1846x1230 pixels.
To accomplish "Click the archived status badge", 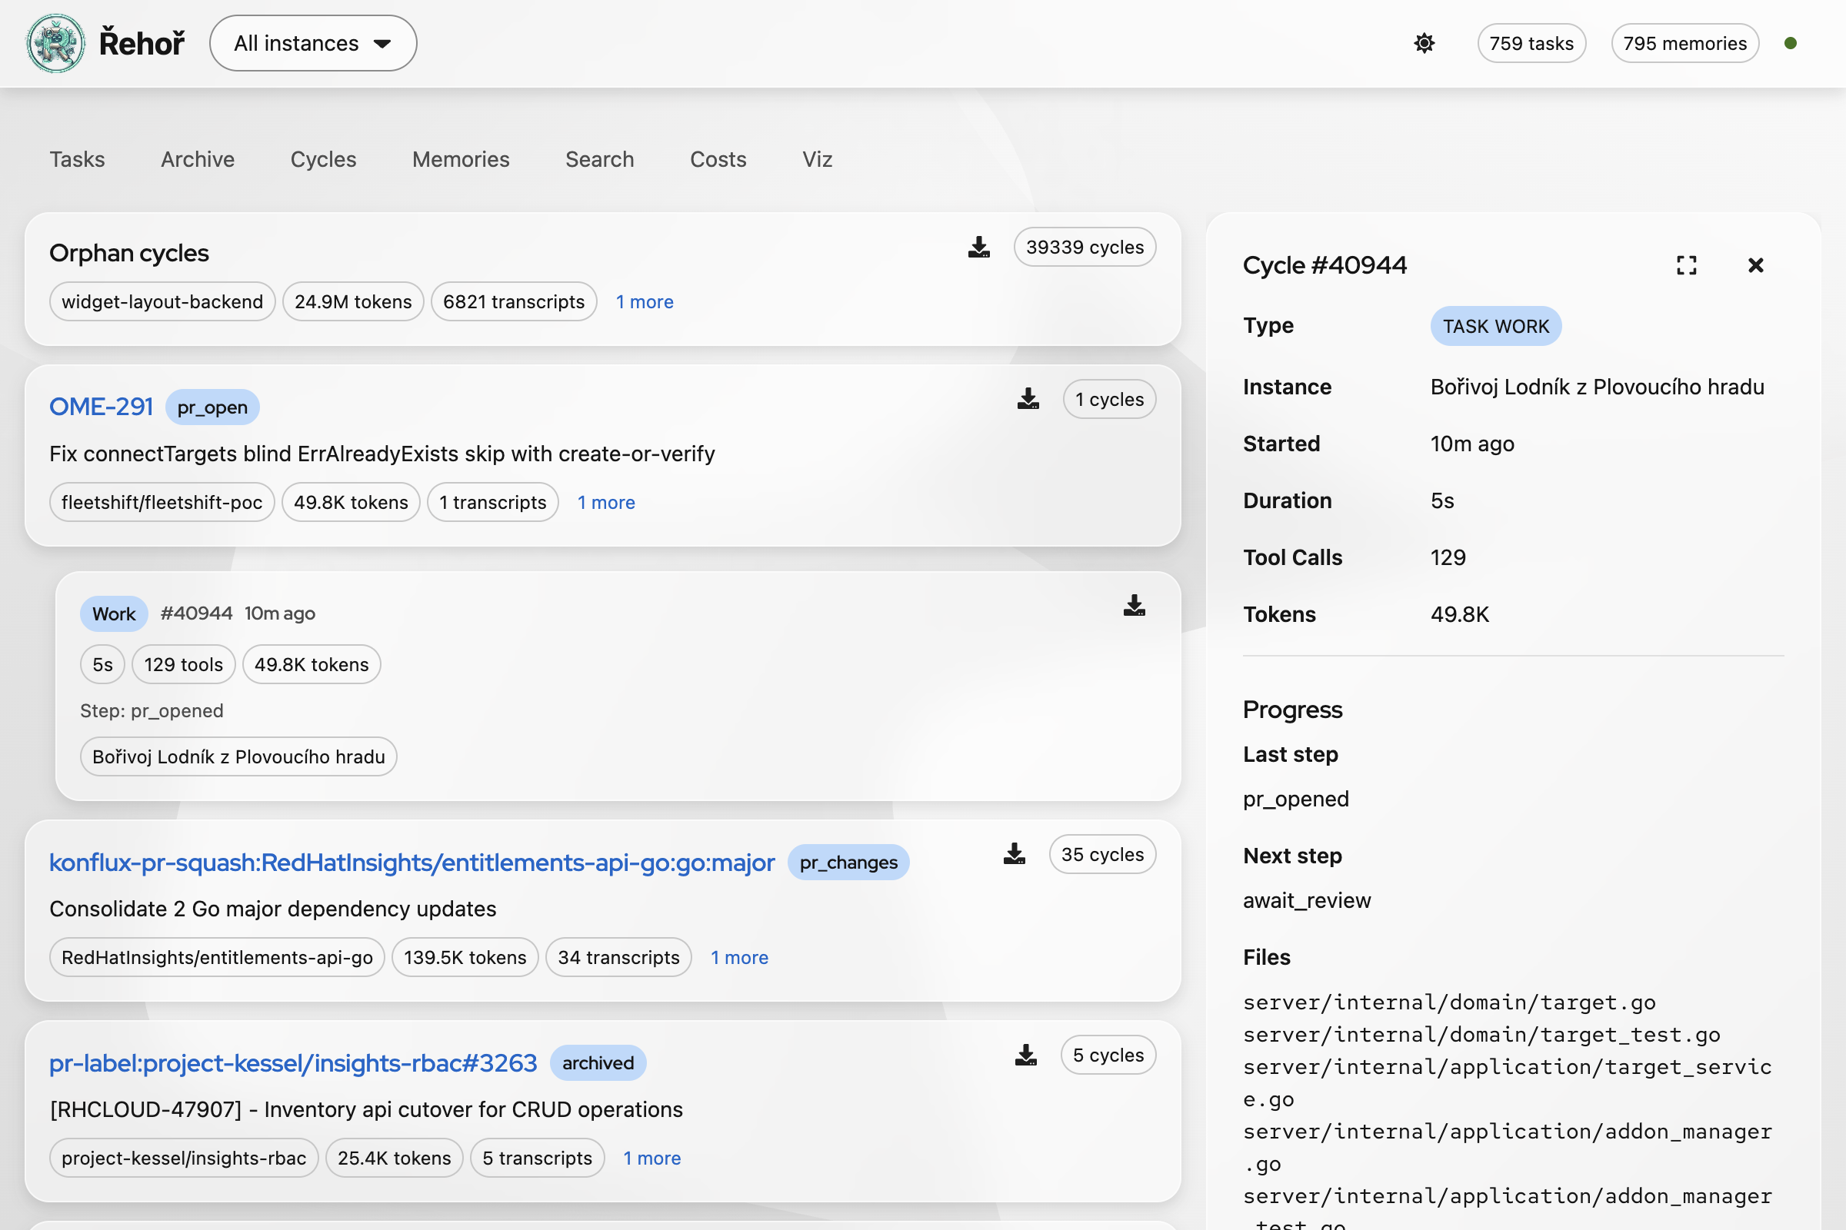I will 598,1063.
